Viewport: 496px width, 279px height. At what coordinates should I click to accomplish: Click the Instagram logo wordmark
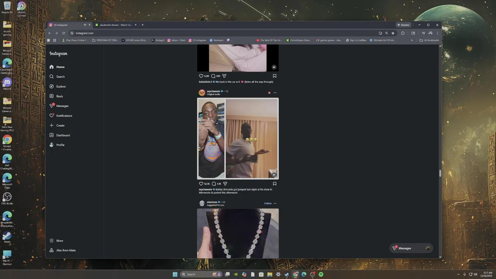pos(58,54)
